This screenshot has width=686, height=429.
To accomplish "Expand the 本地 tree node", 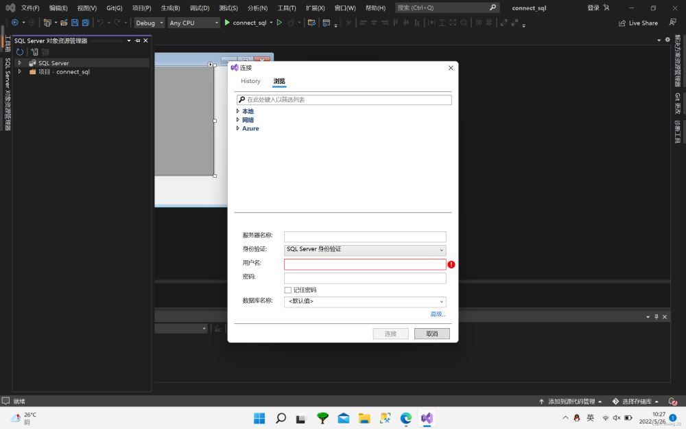I will pyautogui.click(x=238, y=111).
